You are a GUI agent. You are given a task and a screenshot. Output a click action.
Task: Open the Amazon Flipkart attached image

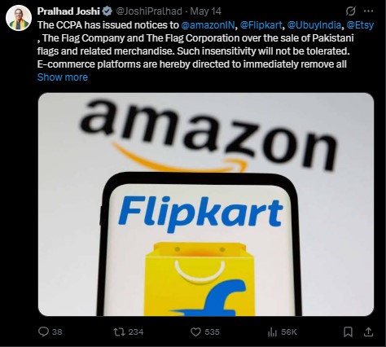[x=206, y=204]
